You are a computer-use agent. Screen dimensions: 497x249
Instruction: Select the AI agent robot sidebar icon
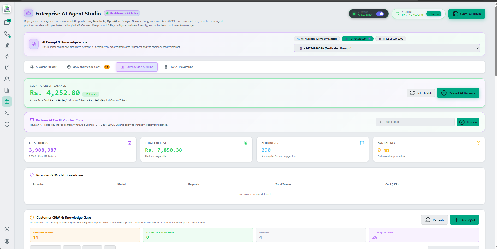(7, 102)
